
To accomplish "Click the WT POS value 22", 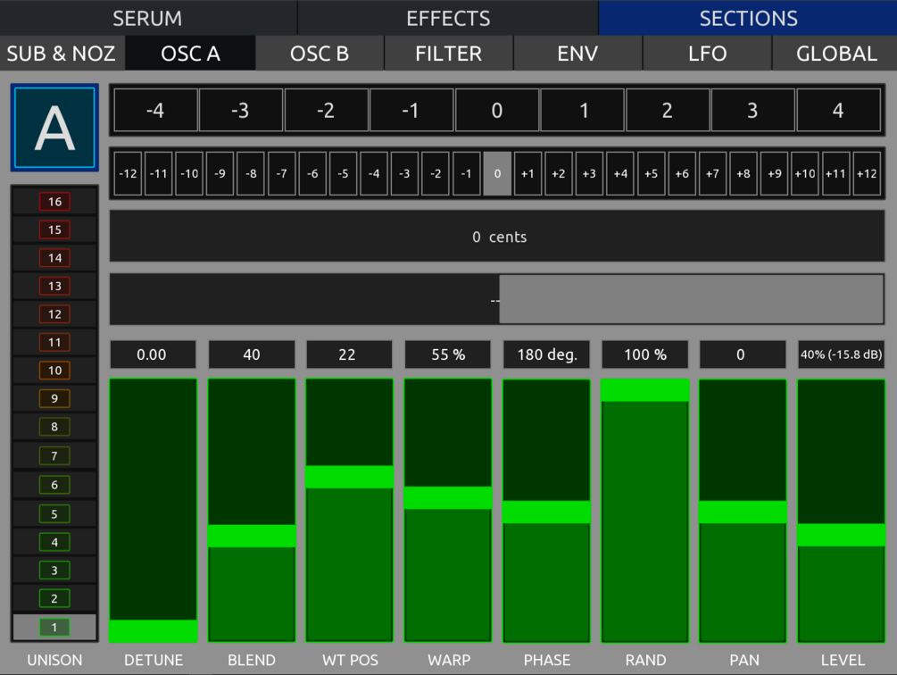I will click(350, 354).
